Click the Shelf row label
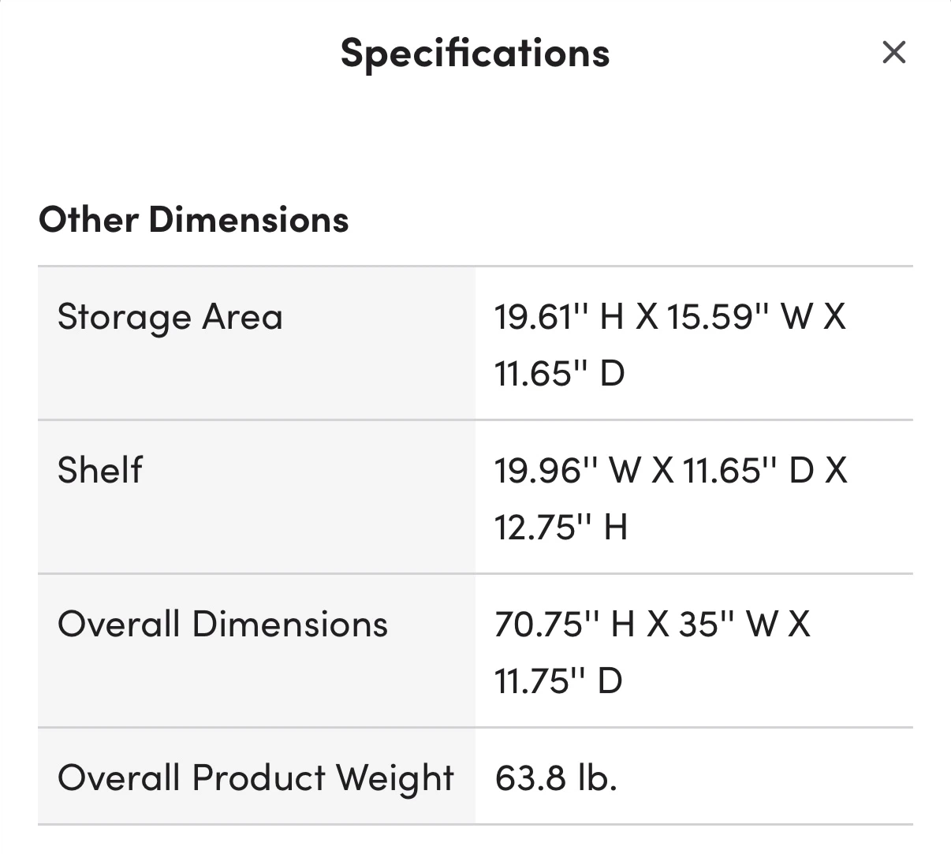Viewport: 951px width, 854px height. (100, 470)
